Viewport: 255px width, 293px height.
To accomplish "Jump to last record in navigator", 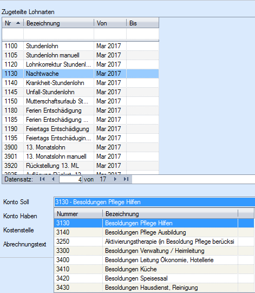I will pyautogui.click(x=126, y=179).
